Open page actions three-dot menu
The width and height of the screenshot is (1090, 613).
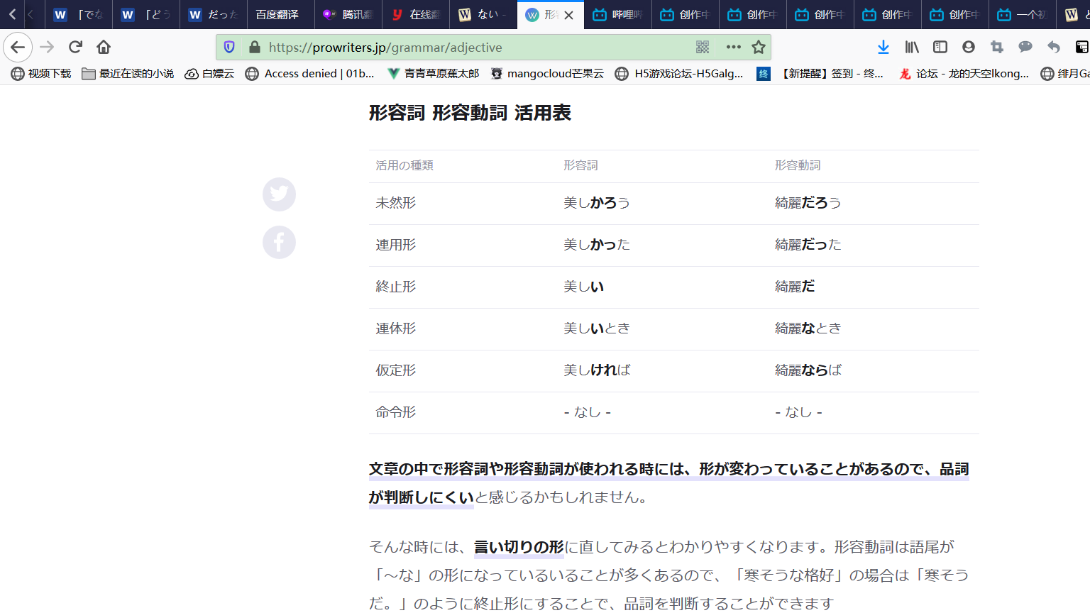[734, 48]
